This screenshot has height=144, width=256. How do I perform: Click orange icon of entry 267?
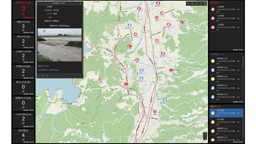213,131
